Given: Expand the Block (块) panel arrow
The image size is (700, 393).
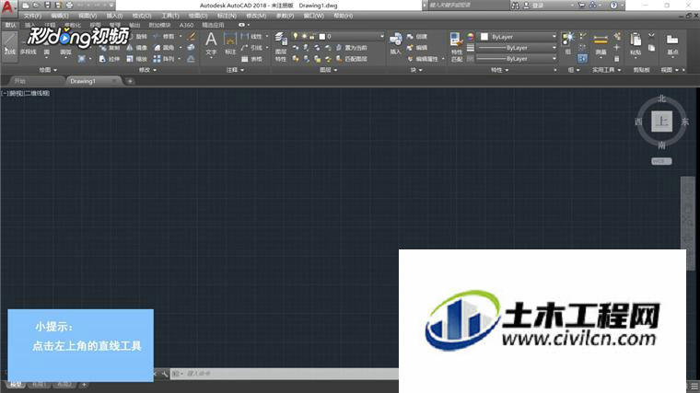Looking at the screenshot, I should [421, 70].
